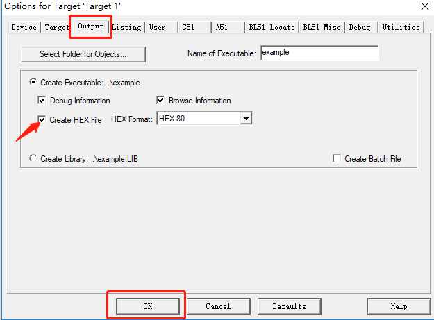This screenshot has width=434, height=320.
Task: Open the A51 tab
Action: tap(222, 27)
